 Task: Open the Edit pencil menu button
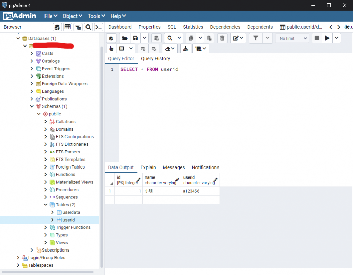click(x=238, y=38)
